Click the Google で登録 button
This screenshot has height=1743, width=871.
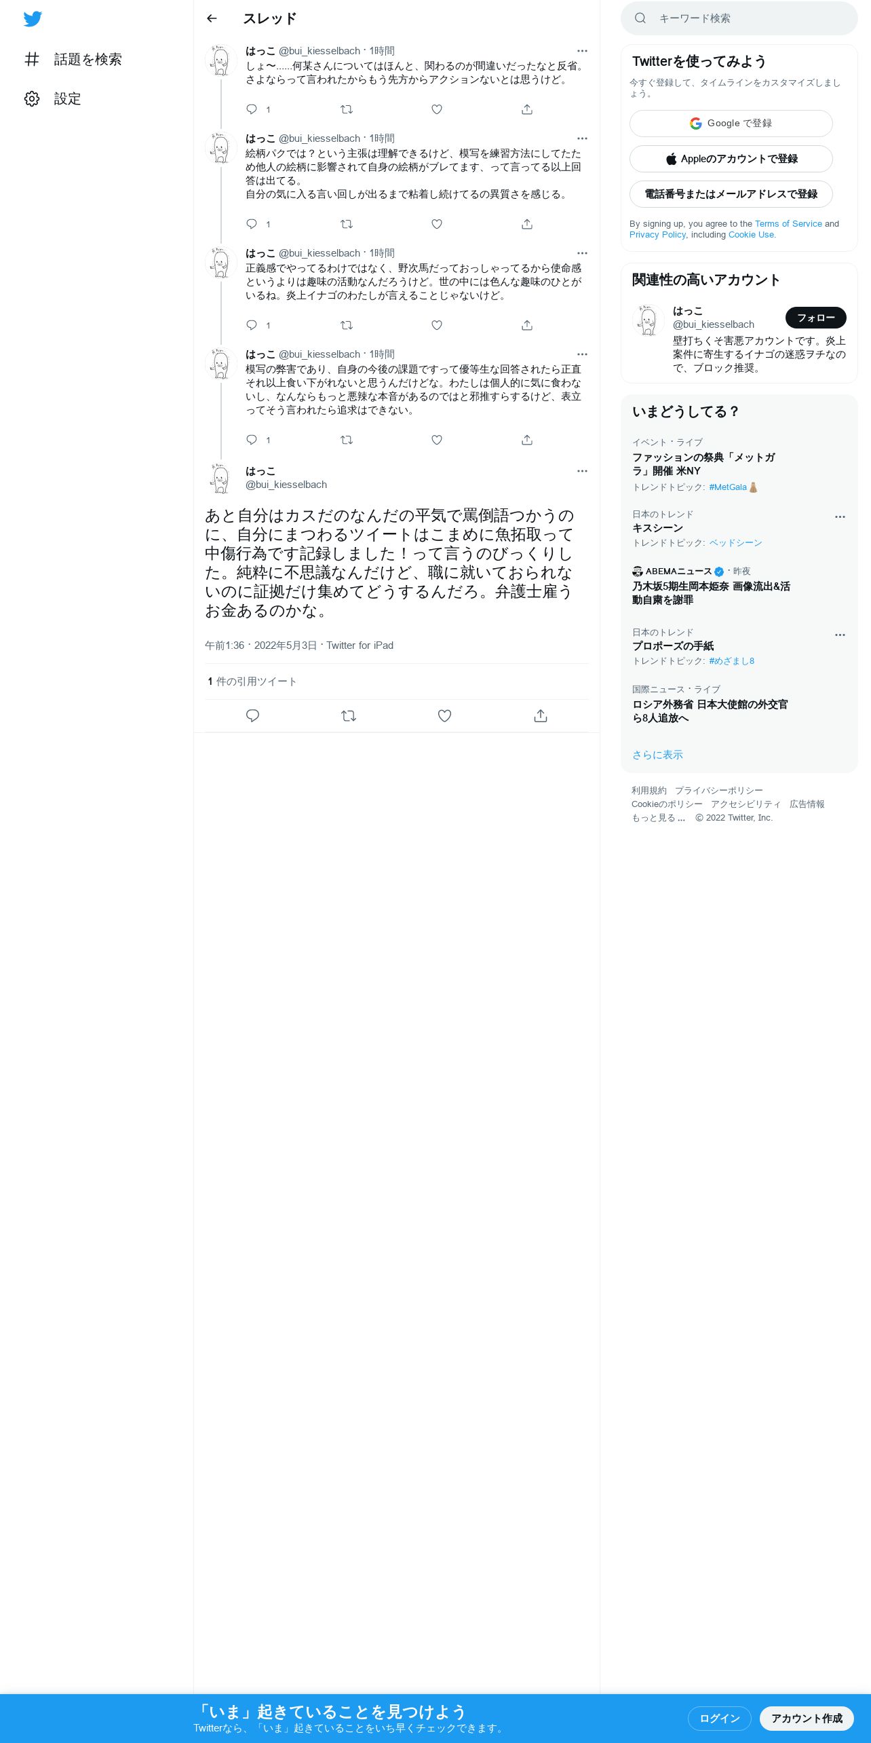pos(731,124)
